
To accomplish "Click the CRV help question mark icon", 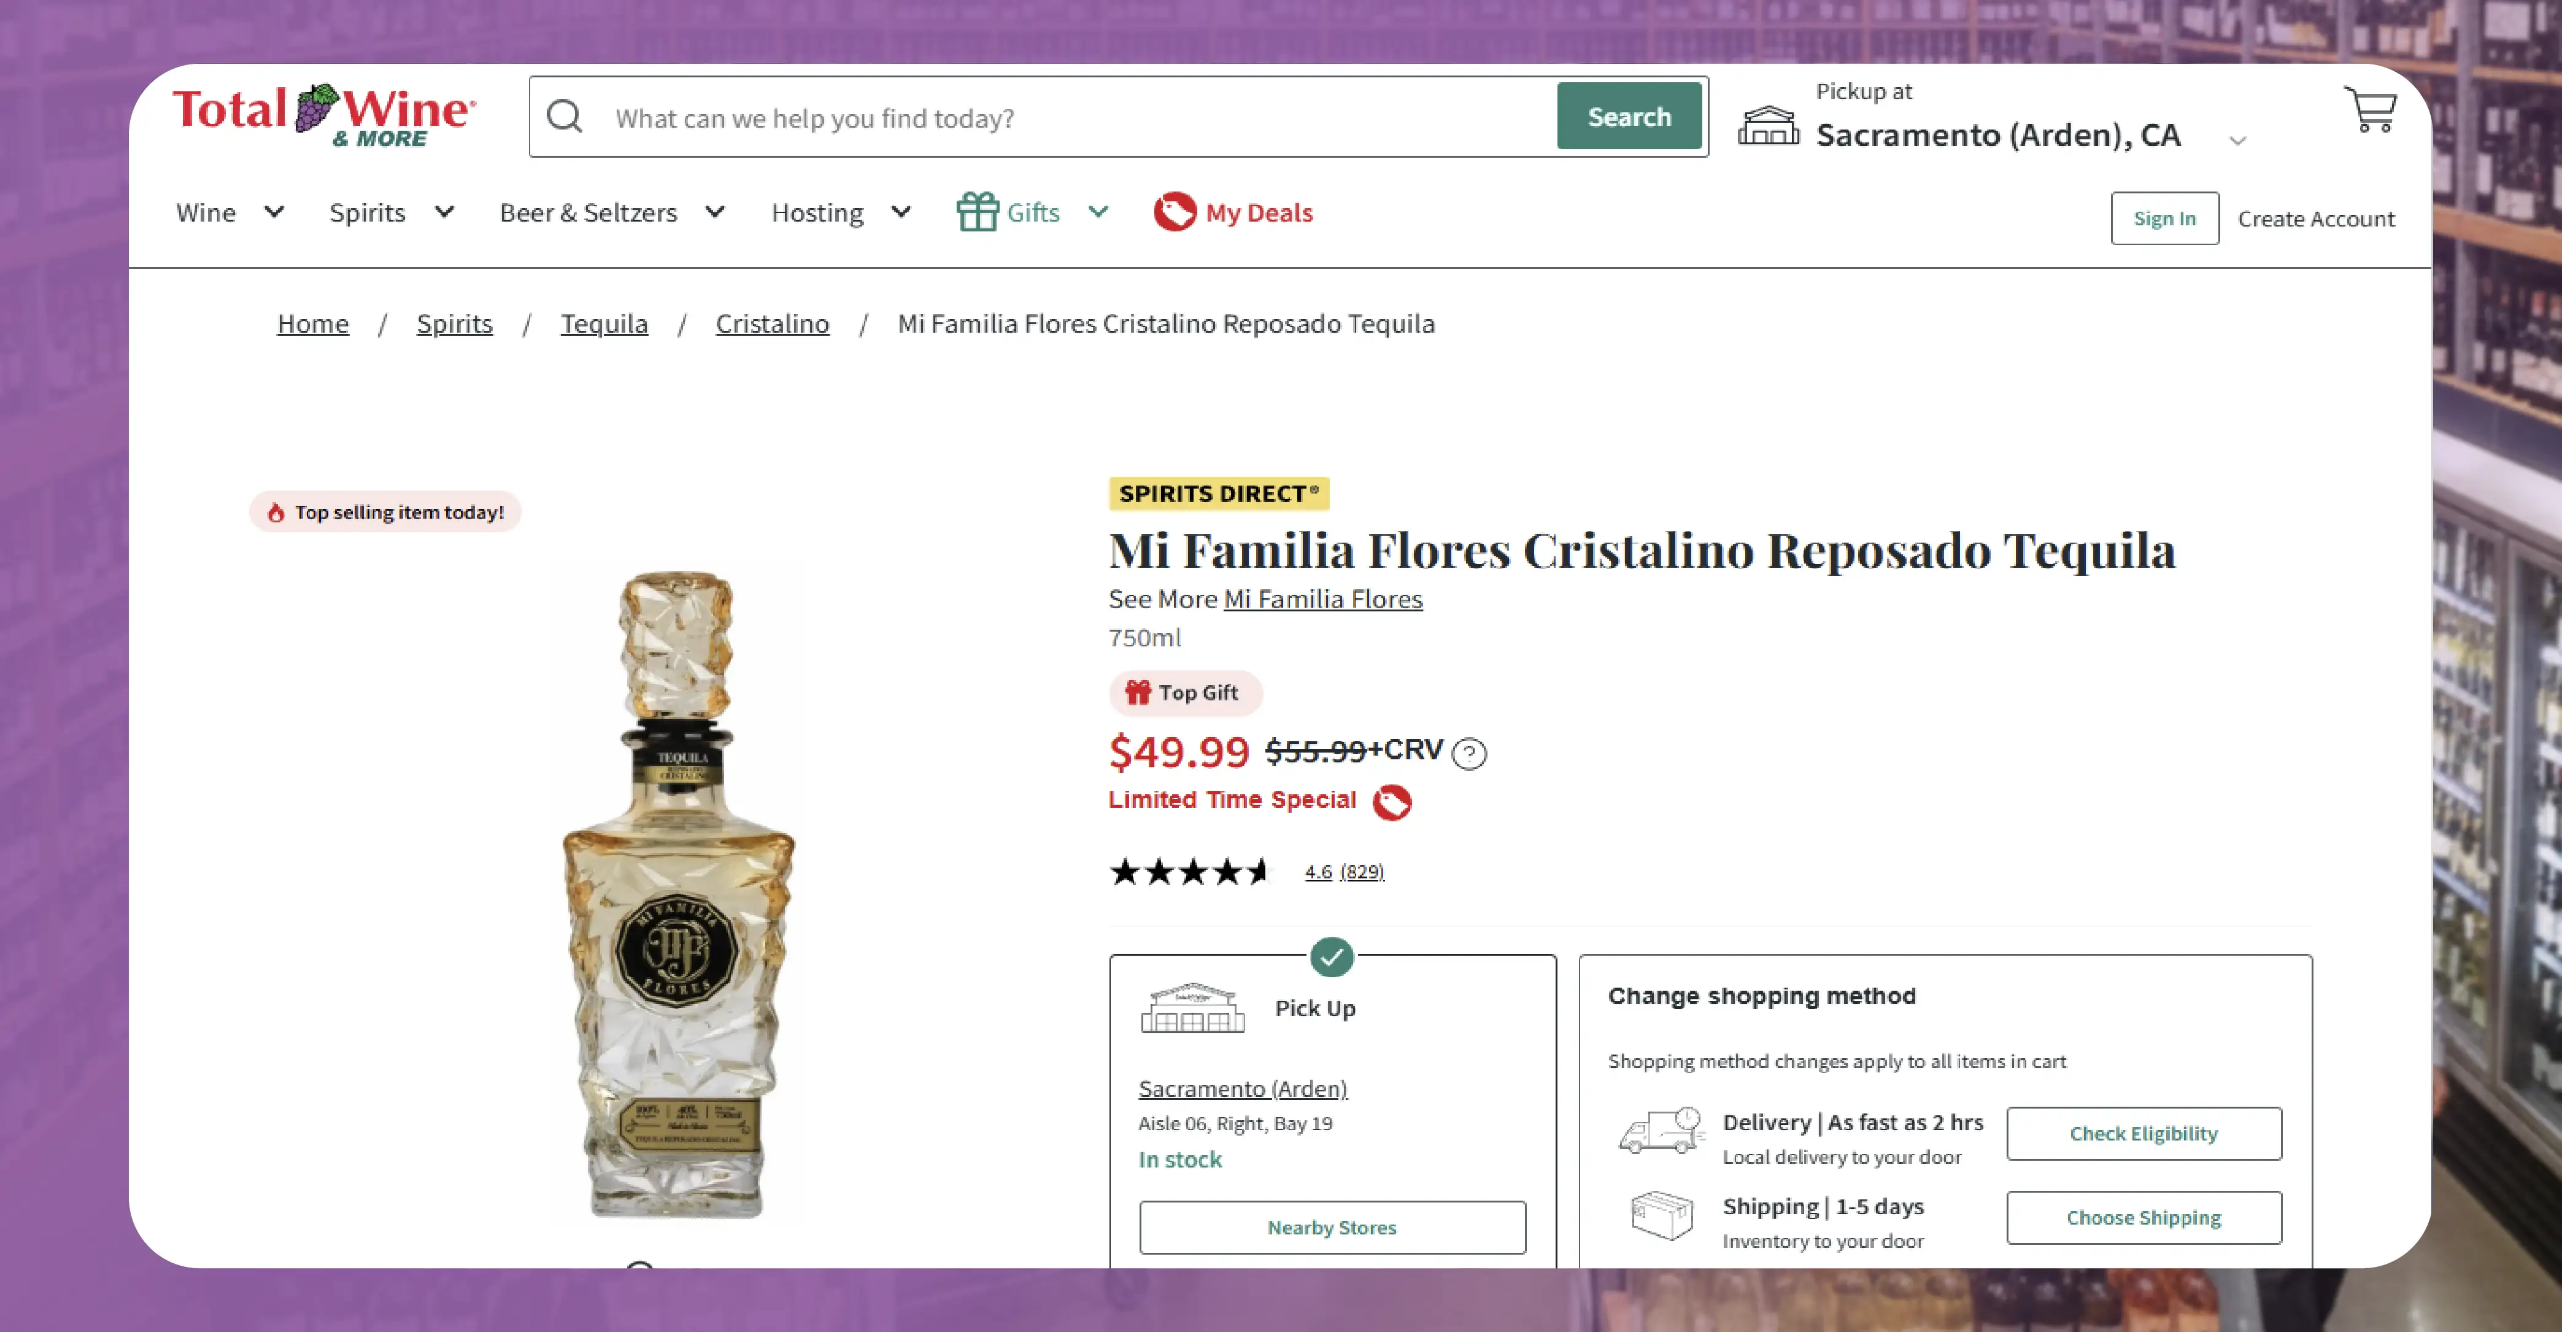I will point(1468,754).
